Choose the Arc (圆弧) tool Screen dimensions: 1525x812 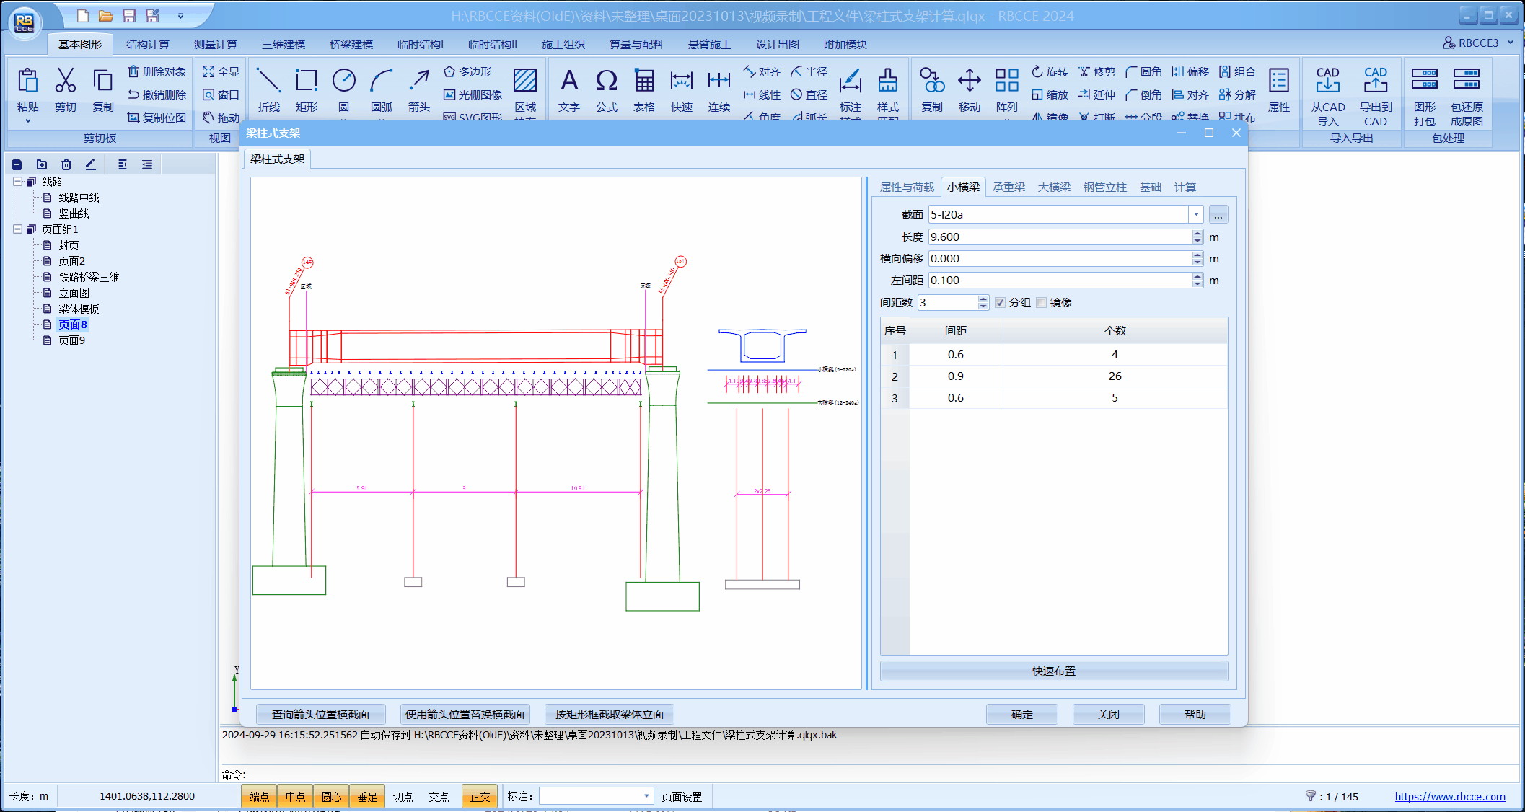381,81
